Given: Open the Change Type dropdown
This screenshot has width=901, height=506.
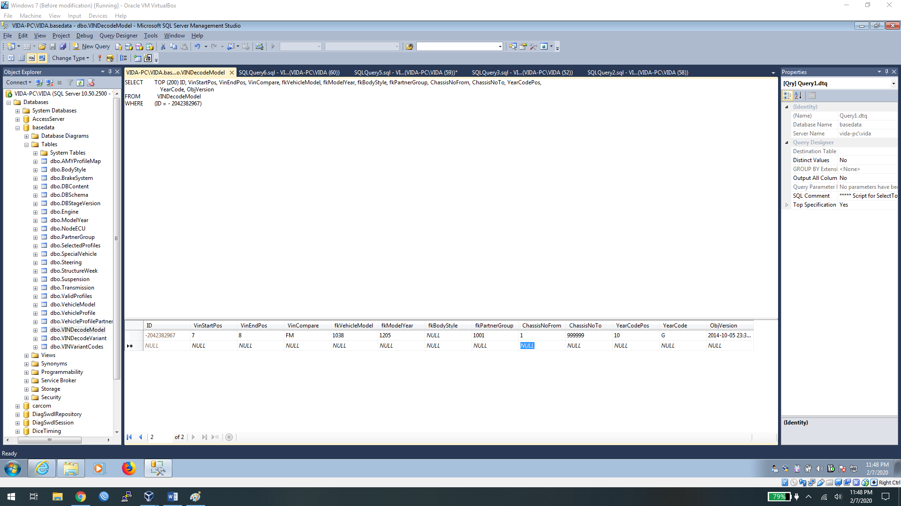Looking at the screenshot, I should (x=70, y=58).
